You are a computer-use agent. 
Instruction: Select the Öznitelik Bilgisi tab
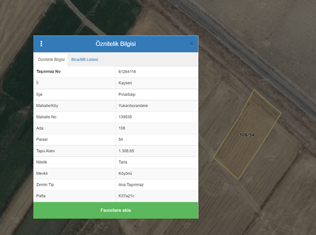pyautogui.click(x=51, y=60)
